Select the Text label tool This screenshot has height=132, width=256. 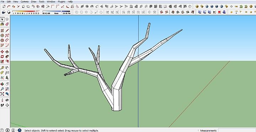coord(7,73)
